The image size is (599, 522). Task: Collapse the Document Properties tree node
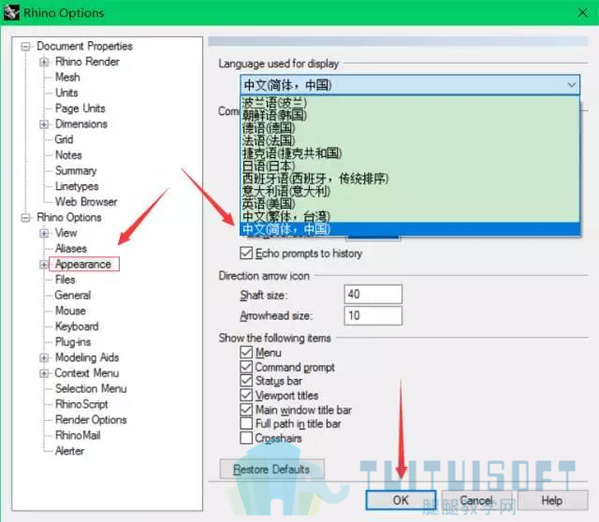click(25, 47)
